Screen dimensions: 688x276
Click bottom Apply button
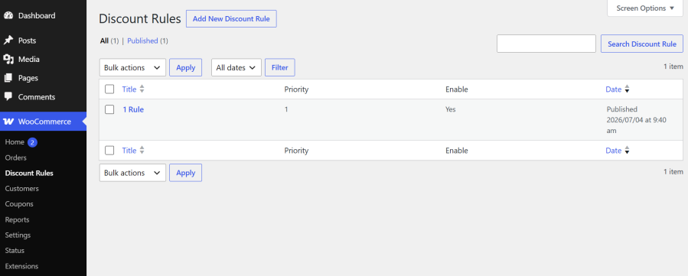(186, 173)
